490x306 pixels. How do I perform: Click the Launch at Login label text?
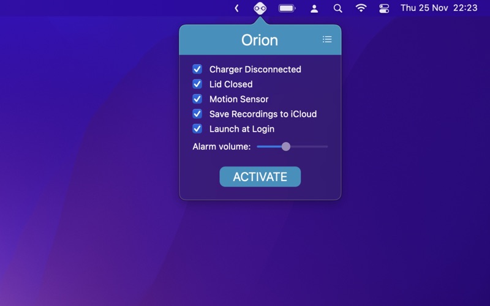pyautogui.click(x=241, y=129)
